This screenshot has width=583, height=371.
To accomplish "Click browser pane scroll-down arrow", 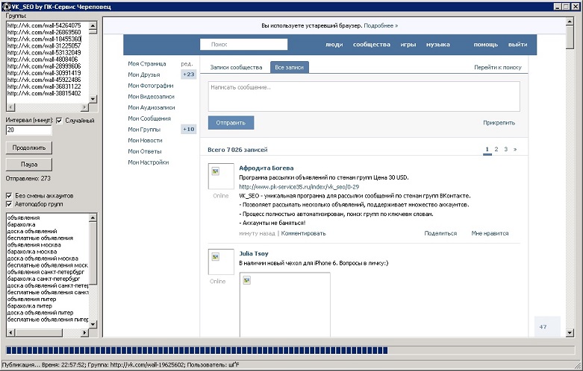I will coord(570,333).
